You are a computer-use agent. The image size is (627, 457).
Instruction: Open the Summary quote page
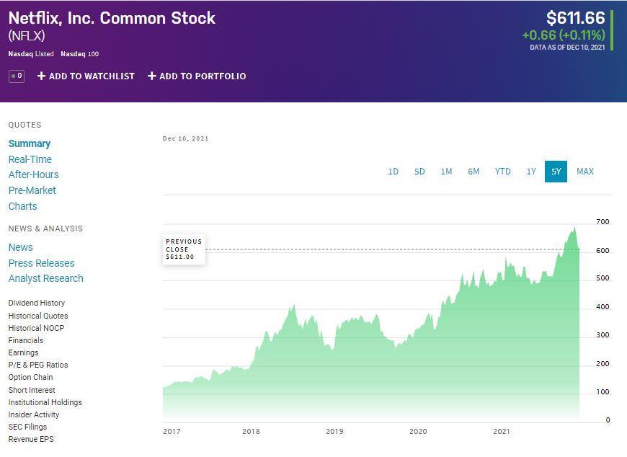30,143
